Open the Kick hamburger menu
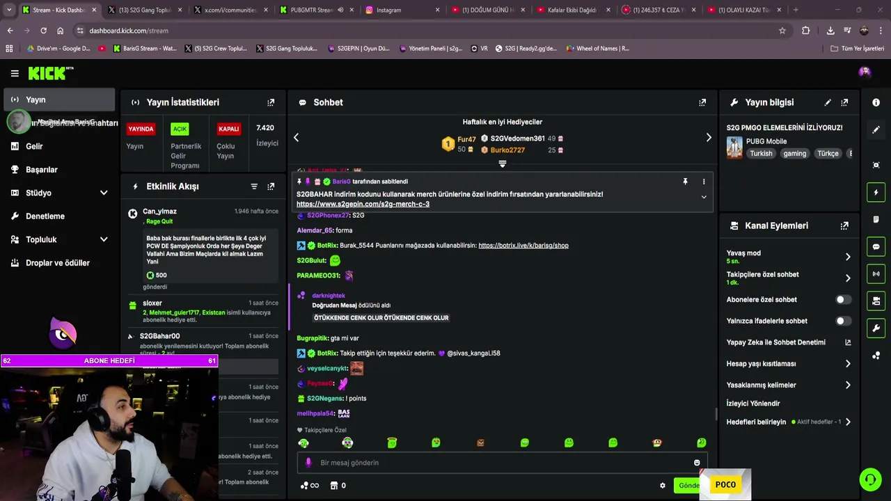Image resolution: width=891 pixels, height=501 pixels. [15, 73]
